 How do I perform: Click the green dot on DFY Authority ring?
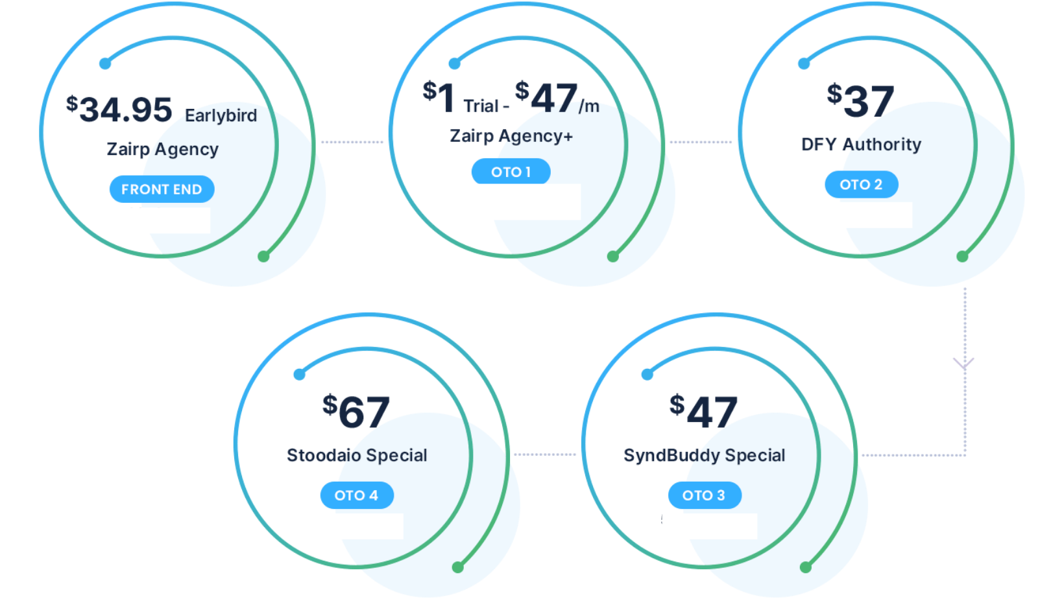[x=962, y=257]
